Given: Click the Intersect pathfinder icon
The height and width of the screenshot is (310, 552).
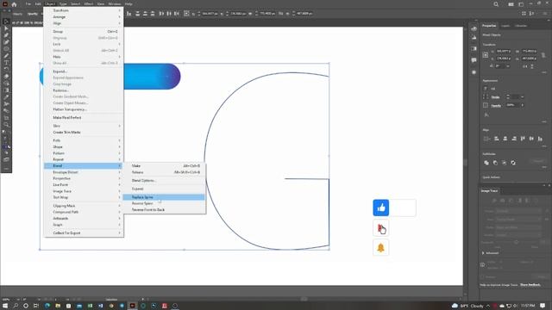Looking at the screenshot, I should click(x=504, y=163).
